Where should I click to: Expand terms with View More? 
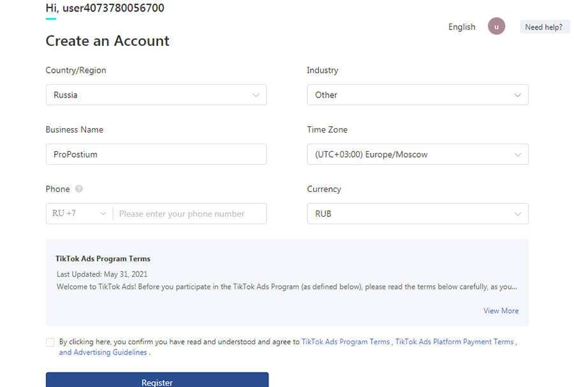(x=501, y=310)
